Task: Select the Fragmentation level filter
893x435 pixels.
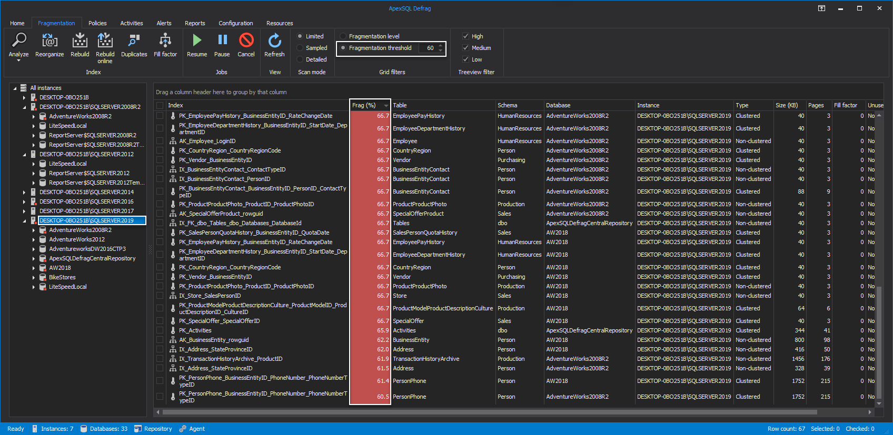Action: (343, 36)
